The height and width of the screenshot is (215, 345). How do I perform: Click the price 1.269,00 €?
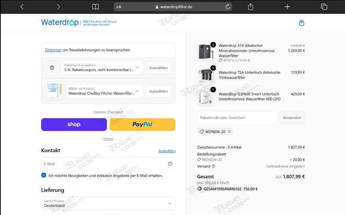pos(296,50)
